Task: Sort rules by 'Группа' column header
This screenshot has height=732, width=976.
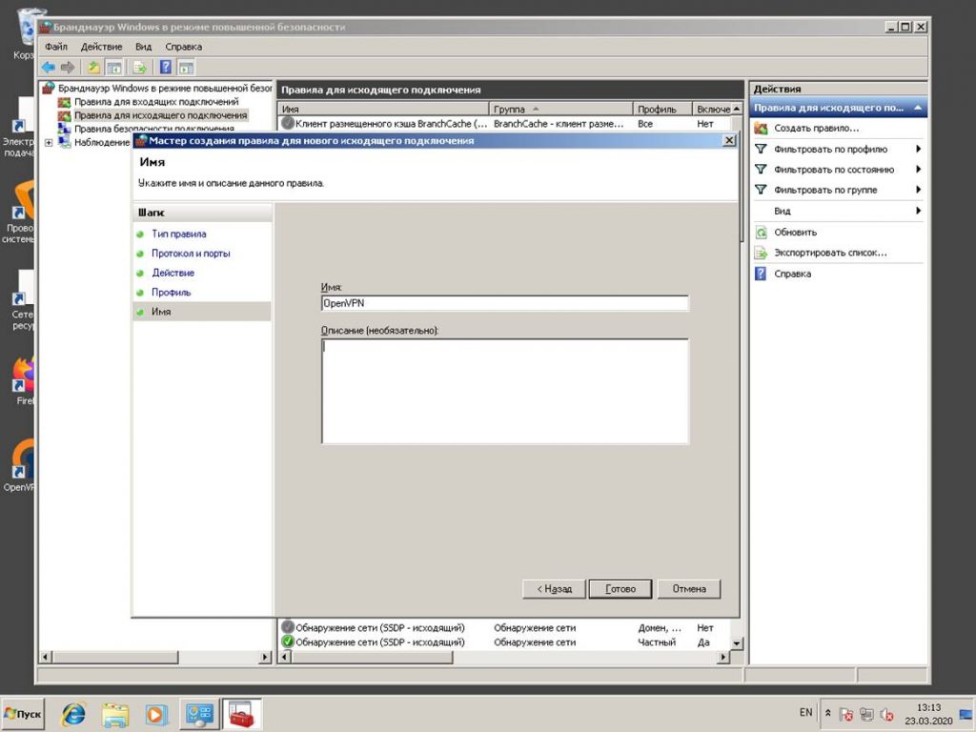Action: point(560,109)
